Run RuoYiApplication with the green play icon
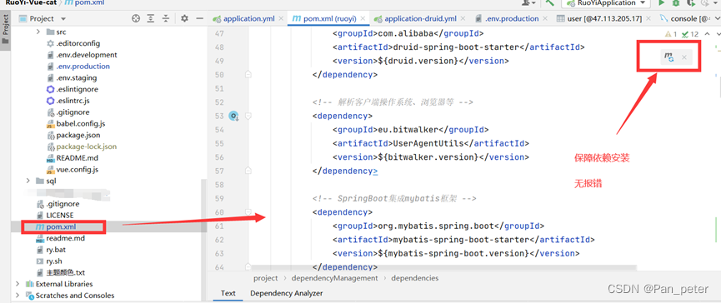Image resolution: width=721 pixels, height=303 pixels. point(662,2)
